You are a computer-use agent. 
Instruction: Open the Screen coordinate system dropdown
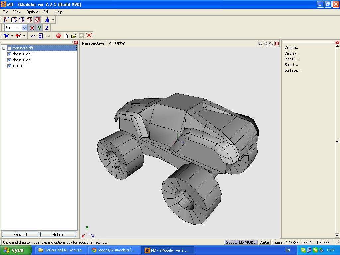point(24,28)
